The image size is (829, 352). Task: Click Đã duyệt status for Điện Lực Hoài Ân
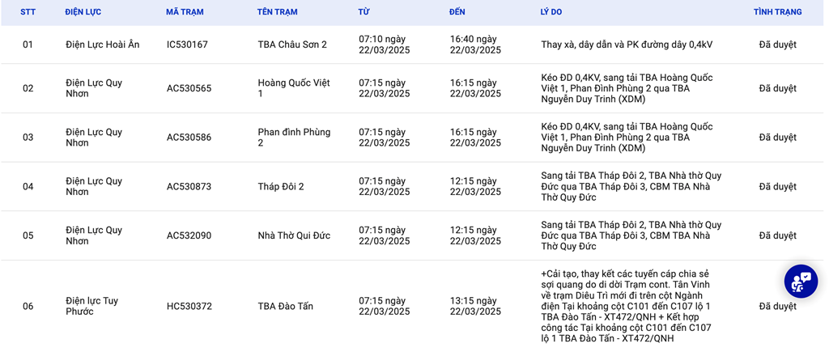777,45
